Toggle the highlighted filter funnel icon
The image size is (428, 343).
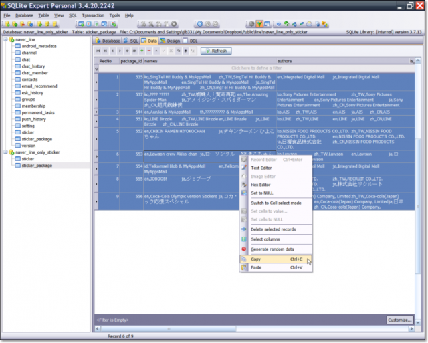pos(259,24)
